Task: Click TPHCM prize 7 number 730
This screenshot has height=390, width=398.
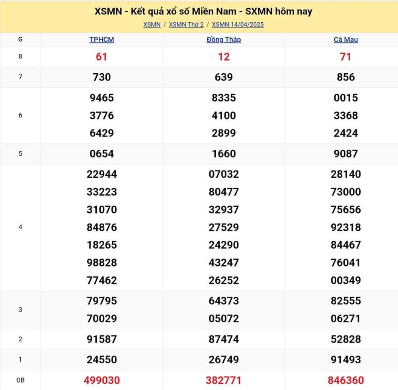Action: [101, 77]
